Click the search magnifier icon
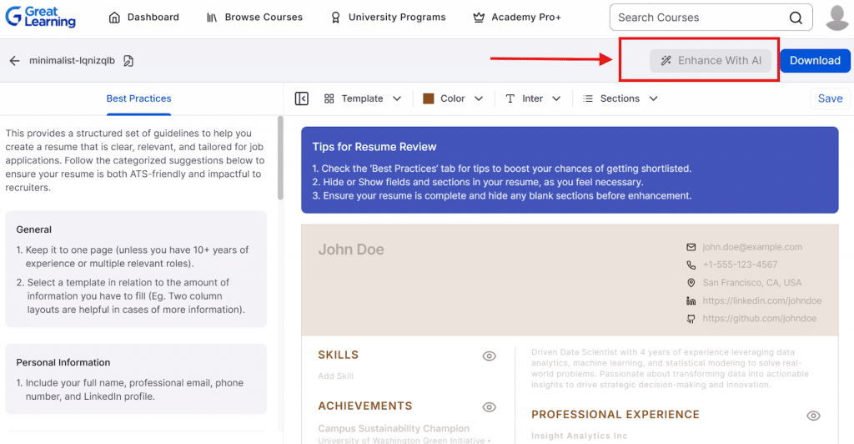This screenshot has width=854, height=444. coord(796,18)
